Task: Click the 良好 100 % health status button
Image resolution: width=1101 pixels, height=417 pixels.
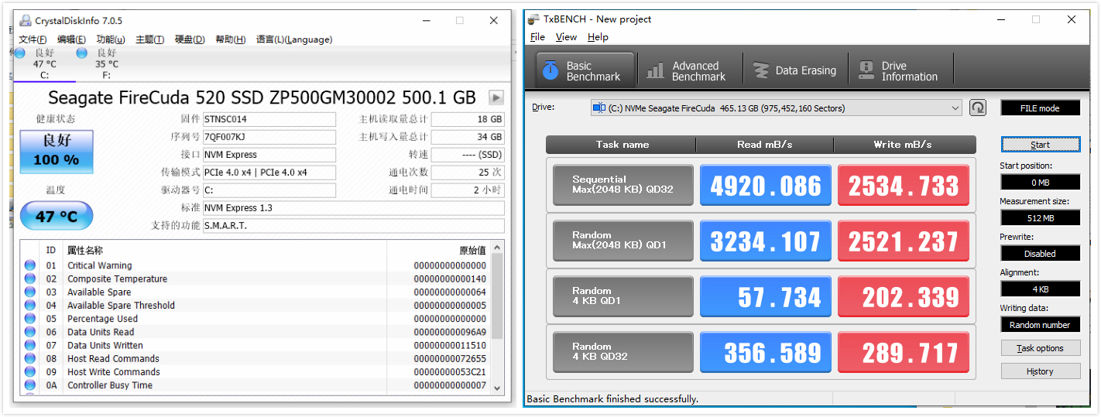Action: [x=57, y=151]
